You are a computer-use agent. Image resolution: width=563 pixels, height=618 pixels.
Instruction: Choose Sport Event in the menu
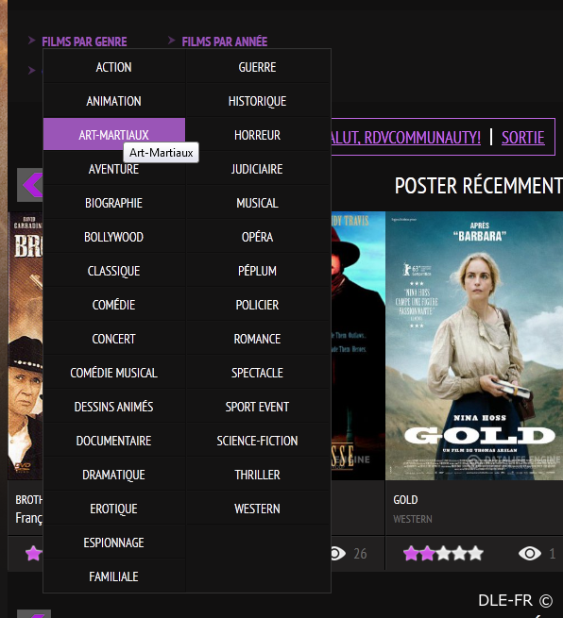(257, 407)
